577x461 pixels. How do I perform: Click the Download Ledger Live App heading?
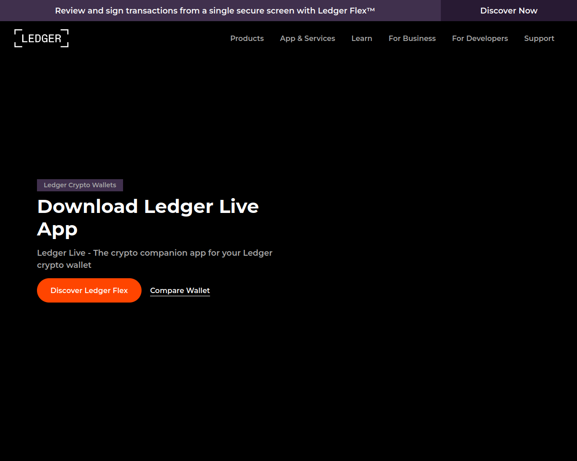click(x=148, y=218)
